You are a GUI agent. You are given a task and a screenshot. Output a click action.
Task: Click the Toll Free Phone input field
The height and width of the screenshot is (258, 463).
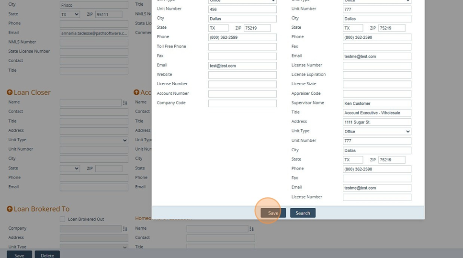click(242, 47)
